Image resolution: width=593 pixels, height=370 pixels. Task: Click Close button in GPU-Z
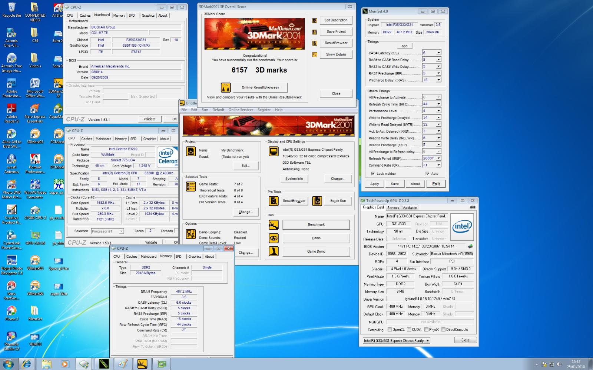(x=466, y=340)
